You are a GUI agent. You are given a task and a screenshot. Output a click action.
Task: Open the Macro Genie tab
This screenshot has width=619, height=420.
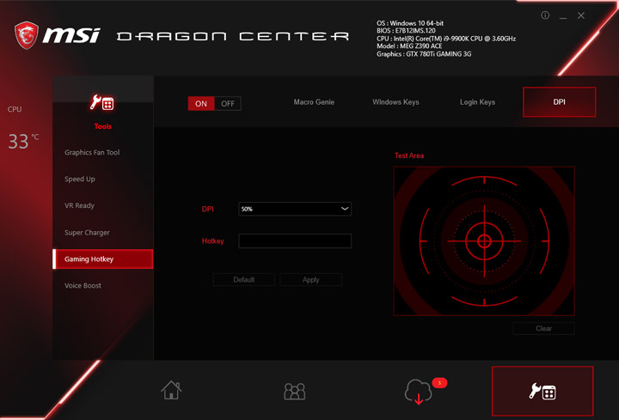coord(314,102)
